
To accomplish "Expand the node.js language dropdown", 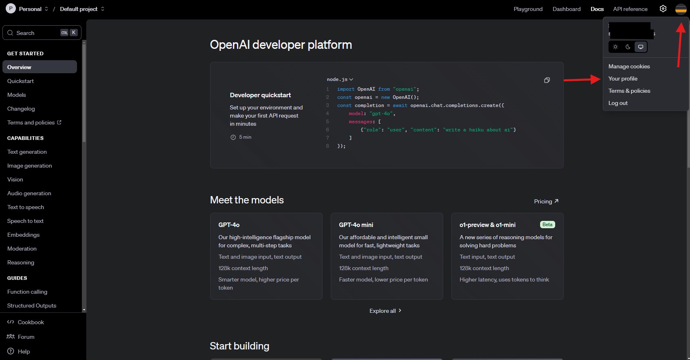I will pos(340,79).
